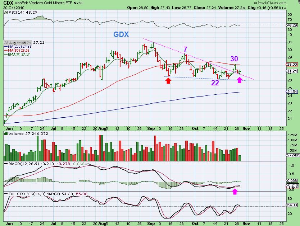Click the blue line swatch of MA(200) legend
300x226 pixels.
[6, 47]
